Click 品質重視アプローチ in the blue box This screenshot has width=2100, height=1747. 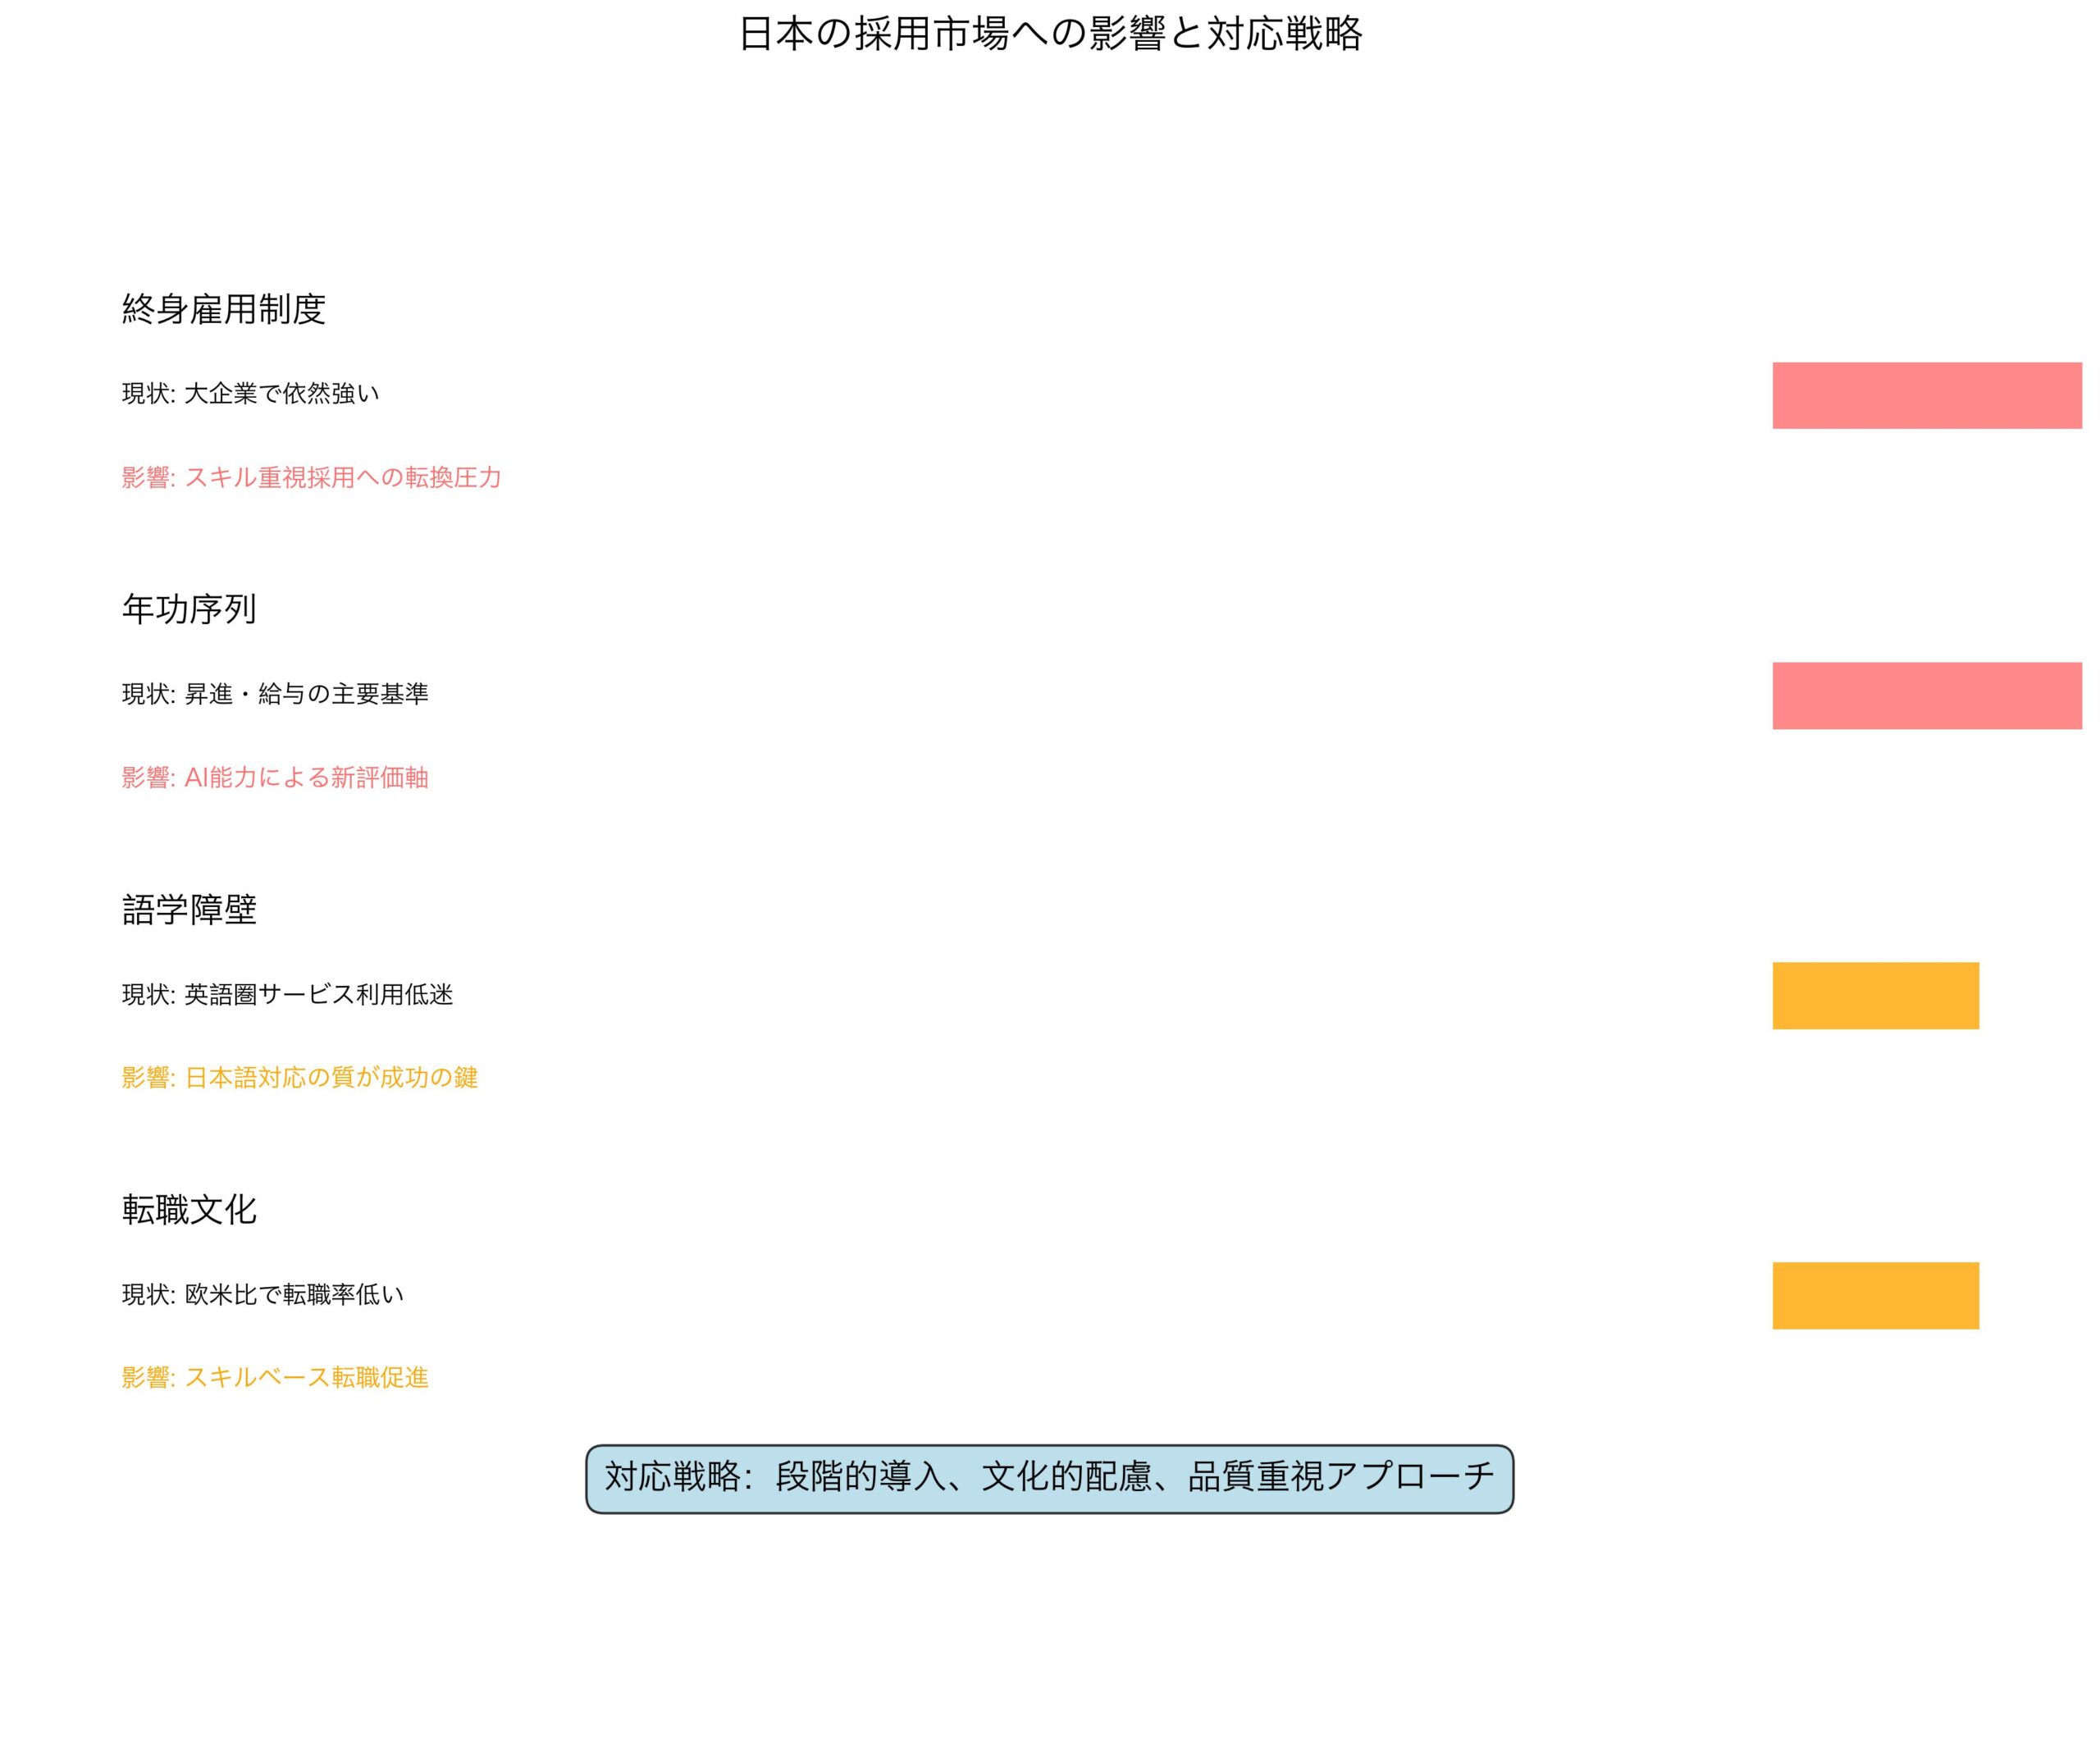coord(1340,1477)
